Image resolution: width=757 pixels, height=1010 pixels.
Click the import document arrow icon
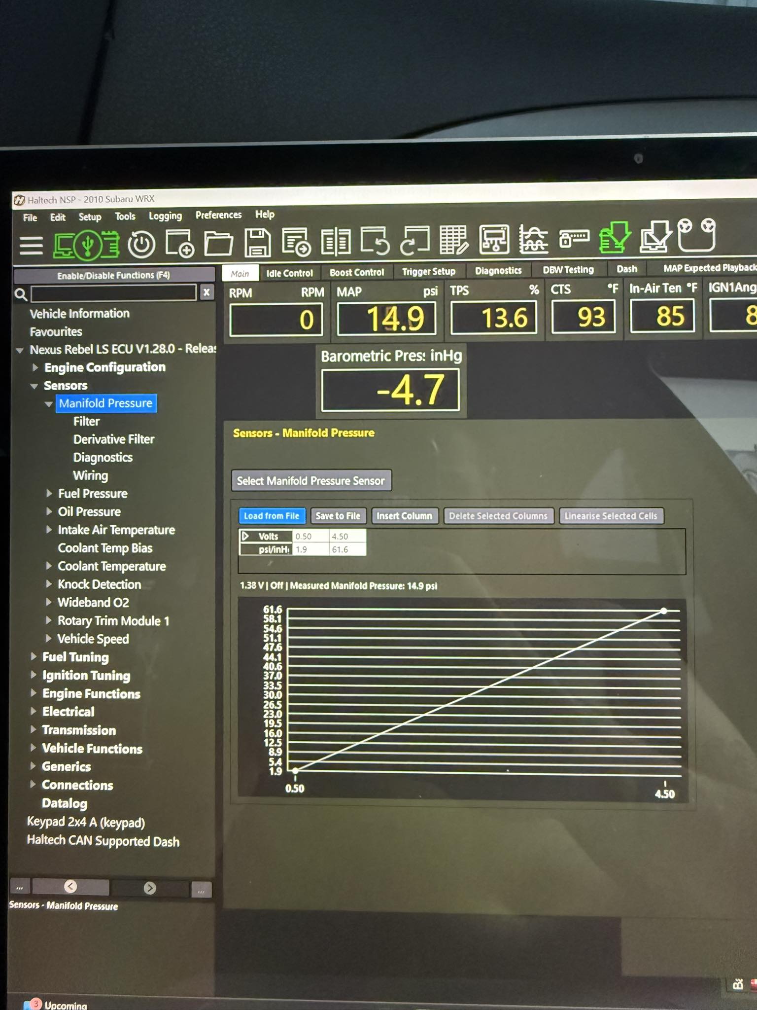[296, 242]
